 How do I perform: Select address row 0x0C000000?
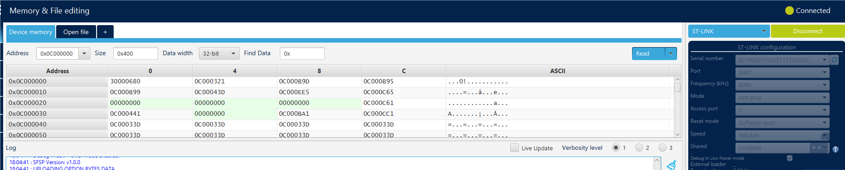[57, 81]
